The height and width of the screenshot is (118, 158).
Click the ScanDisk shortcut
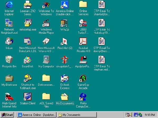click(x=28, y=60)
